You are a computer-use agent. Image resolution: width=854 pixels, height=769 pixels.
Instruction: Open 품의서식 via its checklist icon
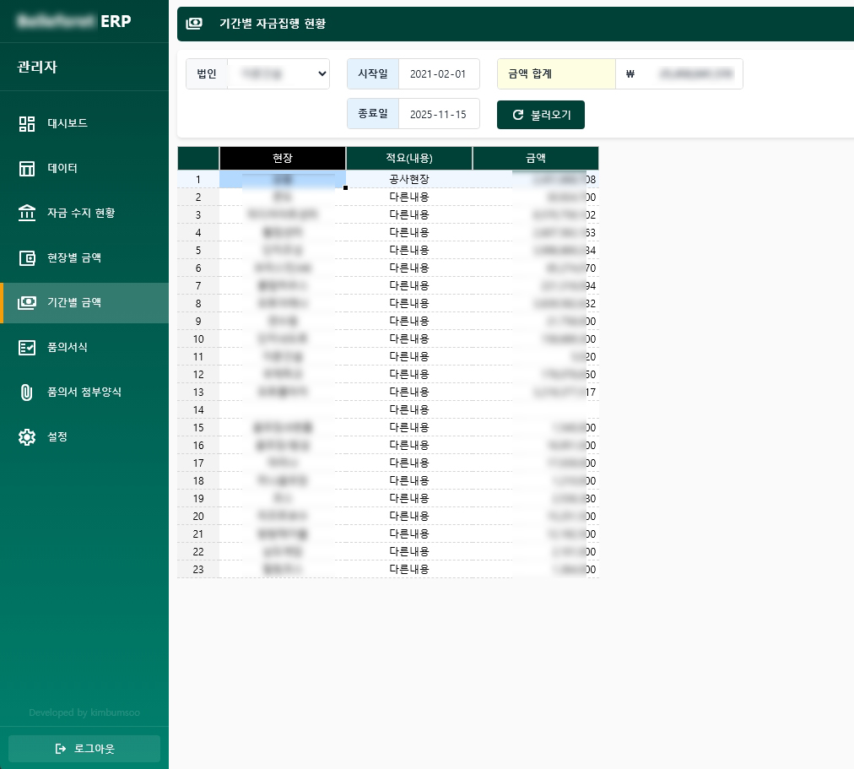27,347
